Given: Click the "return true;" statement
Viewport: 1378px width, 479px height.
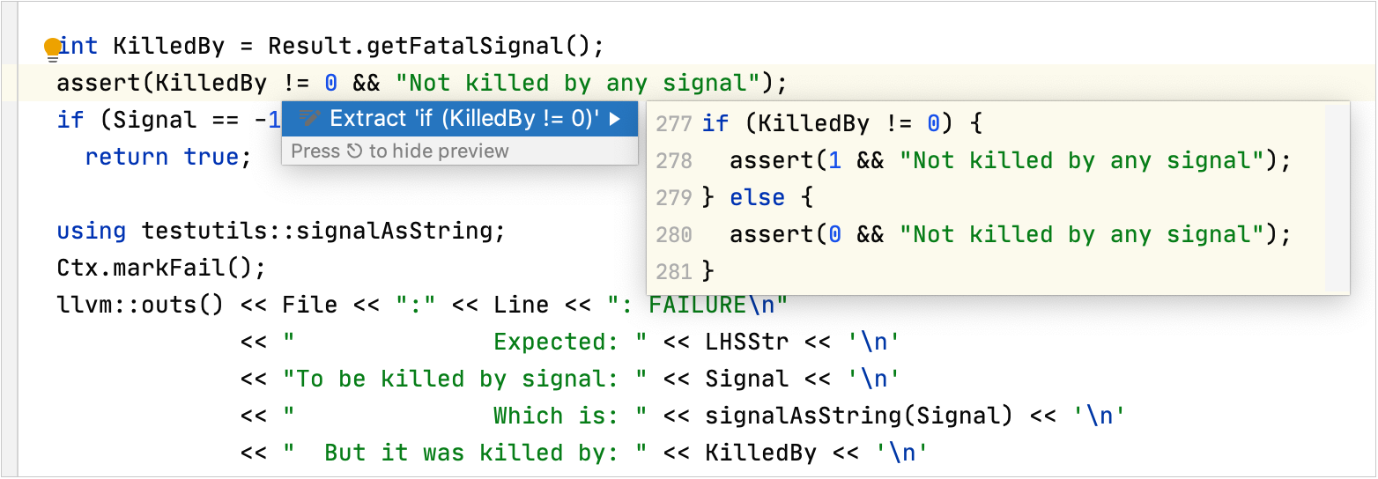Looking at the screenshot, I should (x=168, y=157).
